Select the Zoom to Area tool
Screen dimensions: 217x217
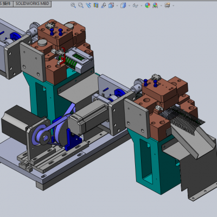point(81,5)
